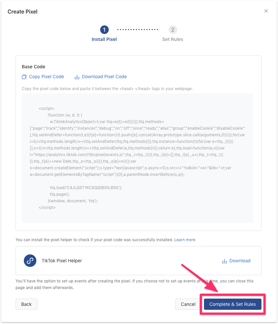The image size is (278, 324).
Task: Click the step 2 circle indicator
Action: pyautogui.click(x=173, y=30)
